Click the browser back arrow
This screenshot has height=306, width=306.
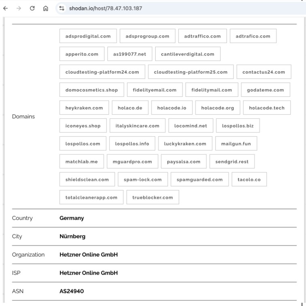6,8
